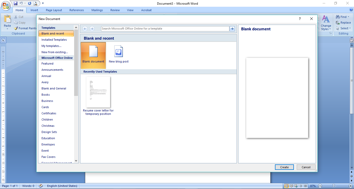
Task: Click the Redo icon in Quick Access
Action: point(30,3)
